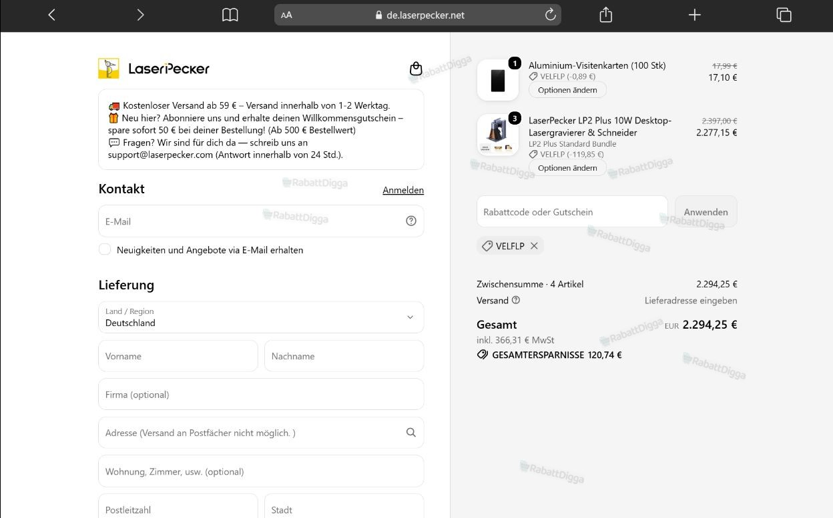Click the LaserPecker logo

[154, 68]
